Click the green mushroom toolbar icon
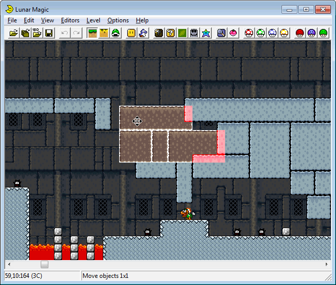336x285 pixels. [261, 33]
